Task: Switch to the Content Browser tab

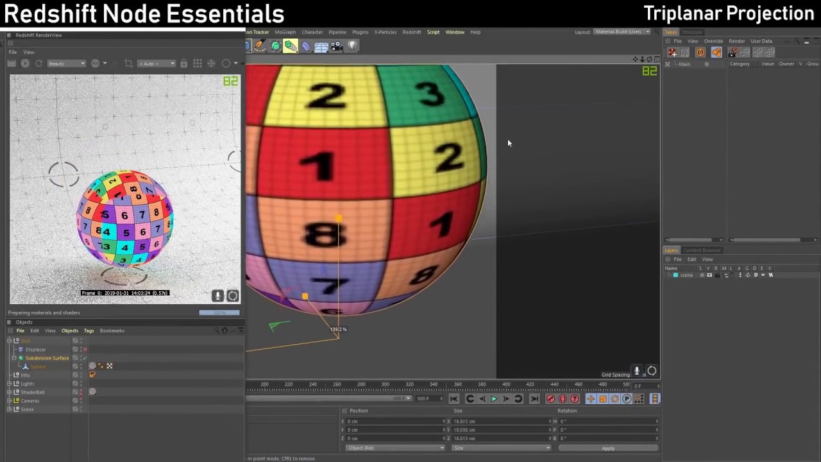Action: (702, 250)
